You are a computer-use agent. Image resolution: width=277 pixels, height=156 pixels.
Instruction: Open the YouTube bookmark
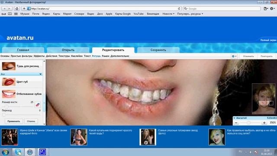tap(138, 14)
